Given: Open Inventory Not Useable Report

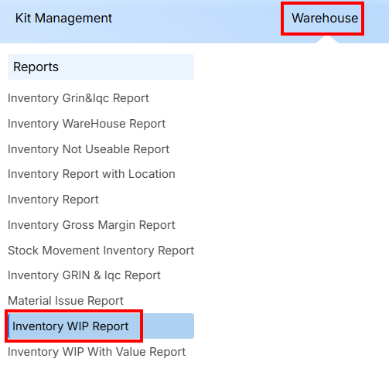Looking at the screenshot, I should tap(88, 149).
